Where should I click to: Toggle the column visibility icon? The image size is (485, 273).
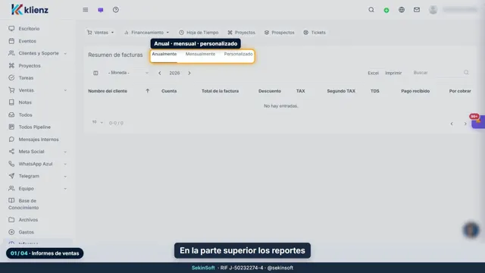(95, 73)
